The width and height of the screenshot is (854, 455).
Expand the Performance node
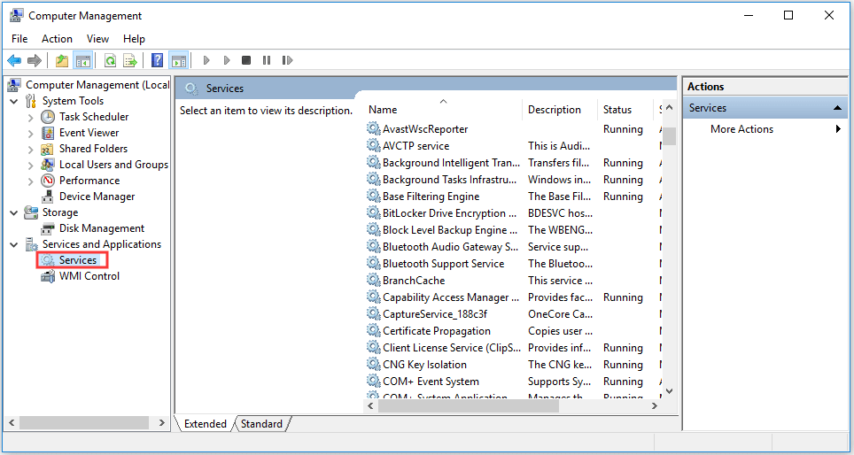click(30, 181)
